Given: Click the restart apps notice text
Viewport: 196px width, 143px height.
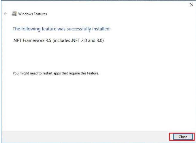Looking at the screenshot, I should point(56,73).
